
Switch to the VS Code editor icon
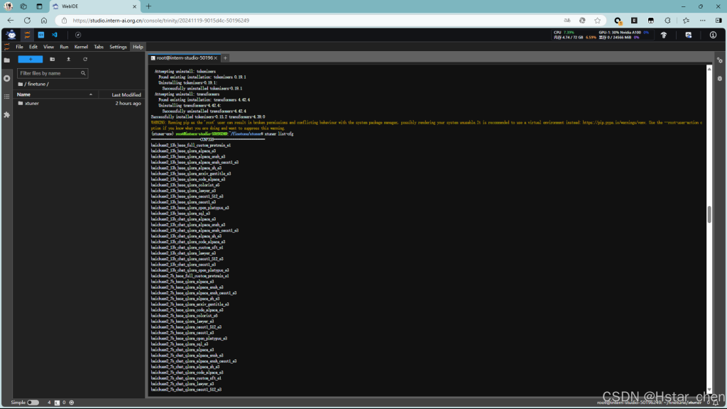55,35
